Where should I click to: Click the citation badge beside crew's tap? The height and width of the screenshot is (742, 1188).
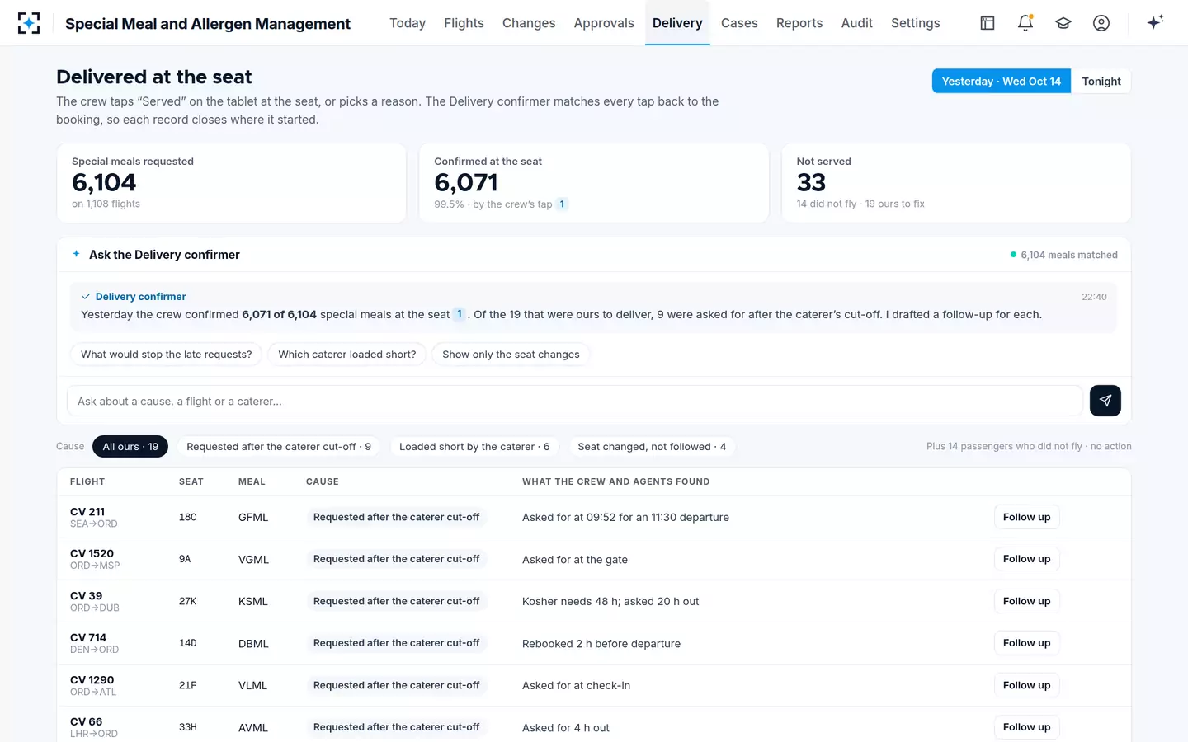coord(562,204)
